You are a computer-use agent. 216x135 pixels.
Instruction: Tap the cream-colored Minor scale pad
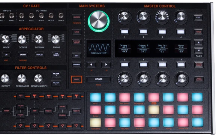(154, 110)
